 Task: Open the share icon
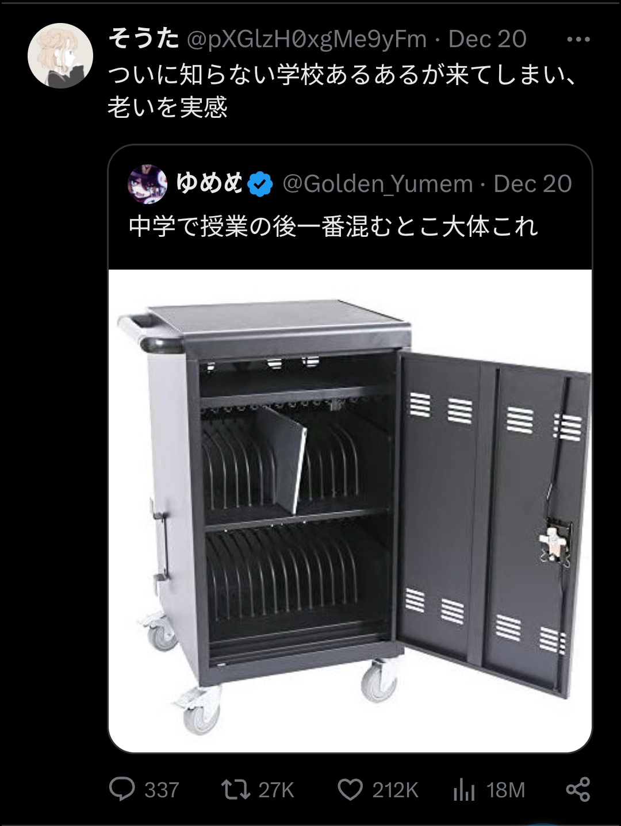[x=578, y=789]
